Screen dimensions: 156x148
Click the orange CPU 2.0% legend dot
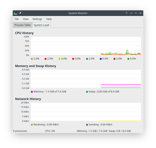(x=32, y=59)
